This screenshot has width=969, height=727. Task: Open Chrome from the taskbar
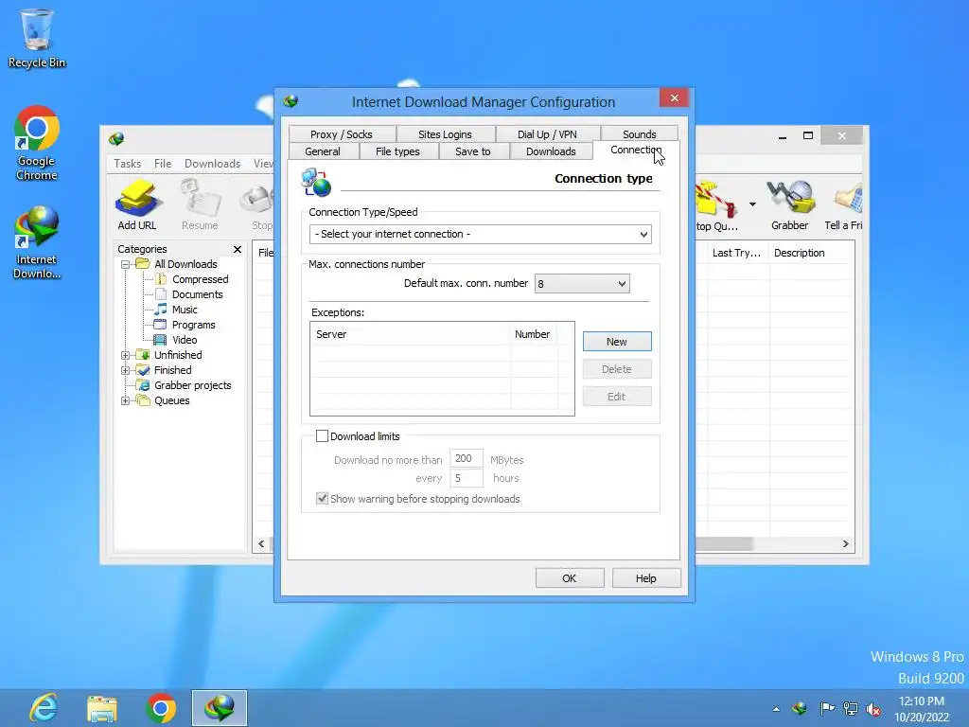(x=161, y=708)
